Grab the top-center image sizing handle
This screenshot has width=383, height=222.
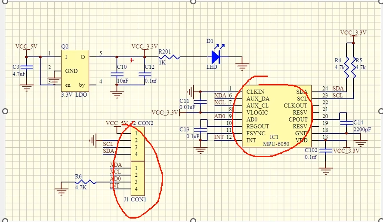click(193, 1)
